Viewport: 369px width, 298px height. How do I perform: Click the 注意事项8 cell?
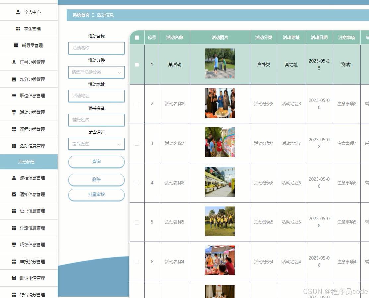347,104
